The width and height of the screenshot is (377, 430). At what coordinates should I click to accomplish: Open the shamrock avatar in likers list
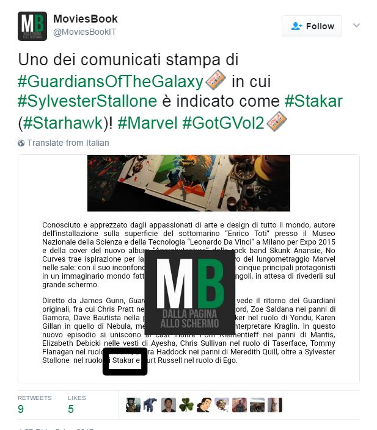186,405
